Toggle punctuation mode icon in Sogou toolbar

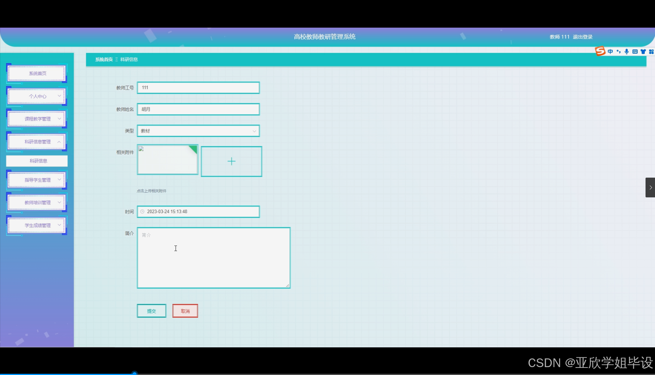click(x=618, y=52)
